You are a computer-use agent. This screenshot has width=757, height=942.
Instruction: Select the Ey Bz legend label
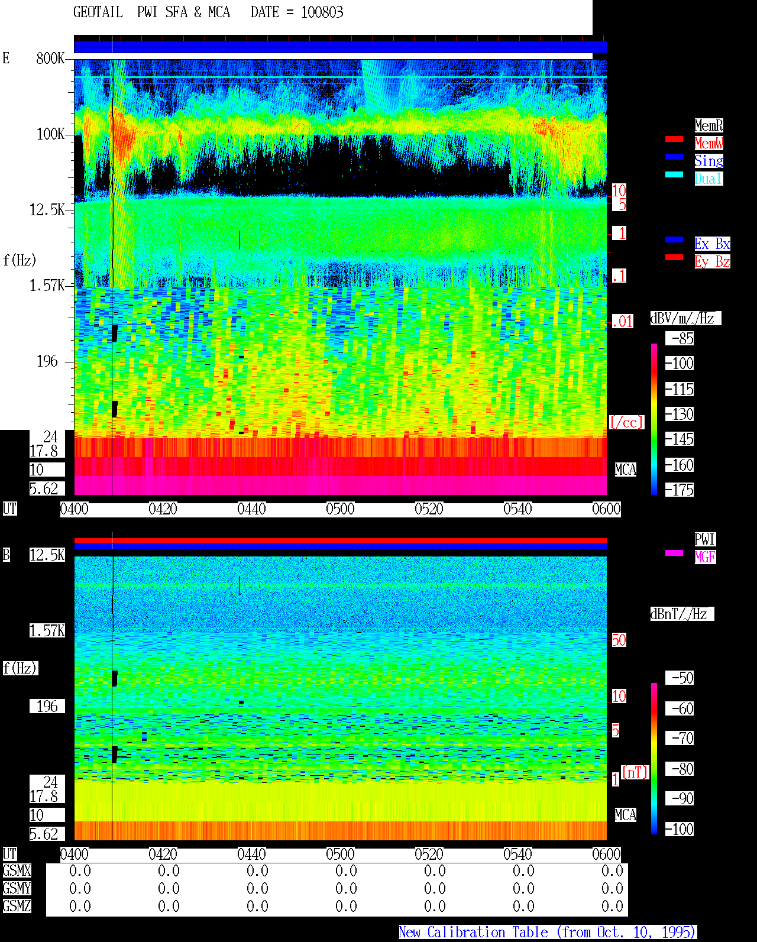click(x=712, y=261)
